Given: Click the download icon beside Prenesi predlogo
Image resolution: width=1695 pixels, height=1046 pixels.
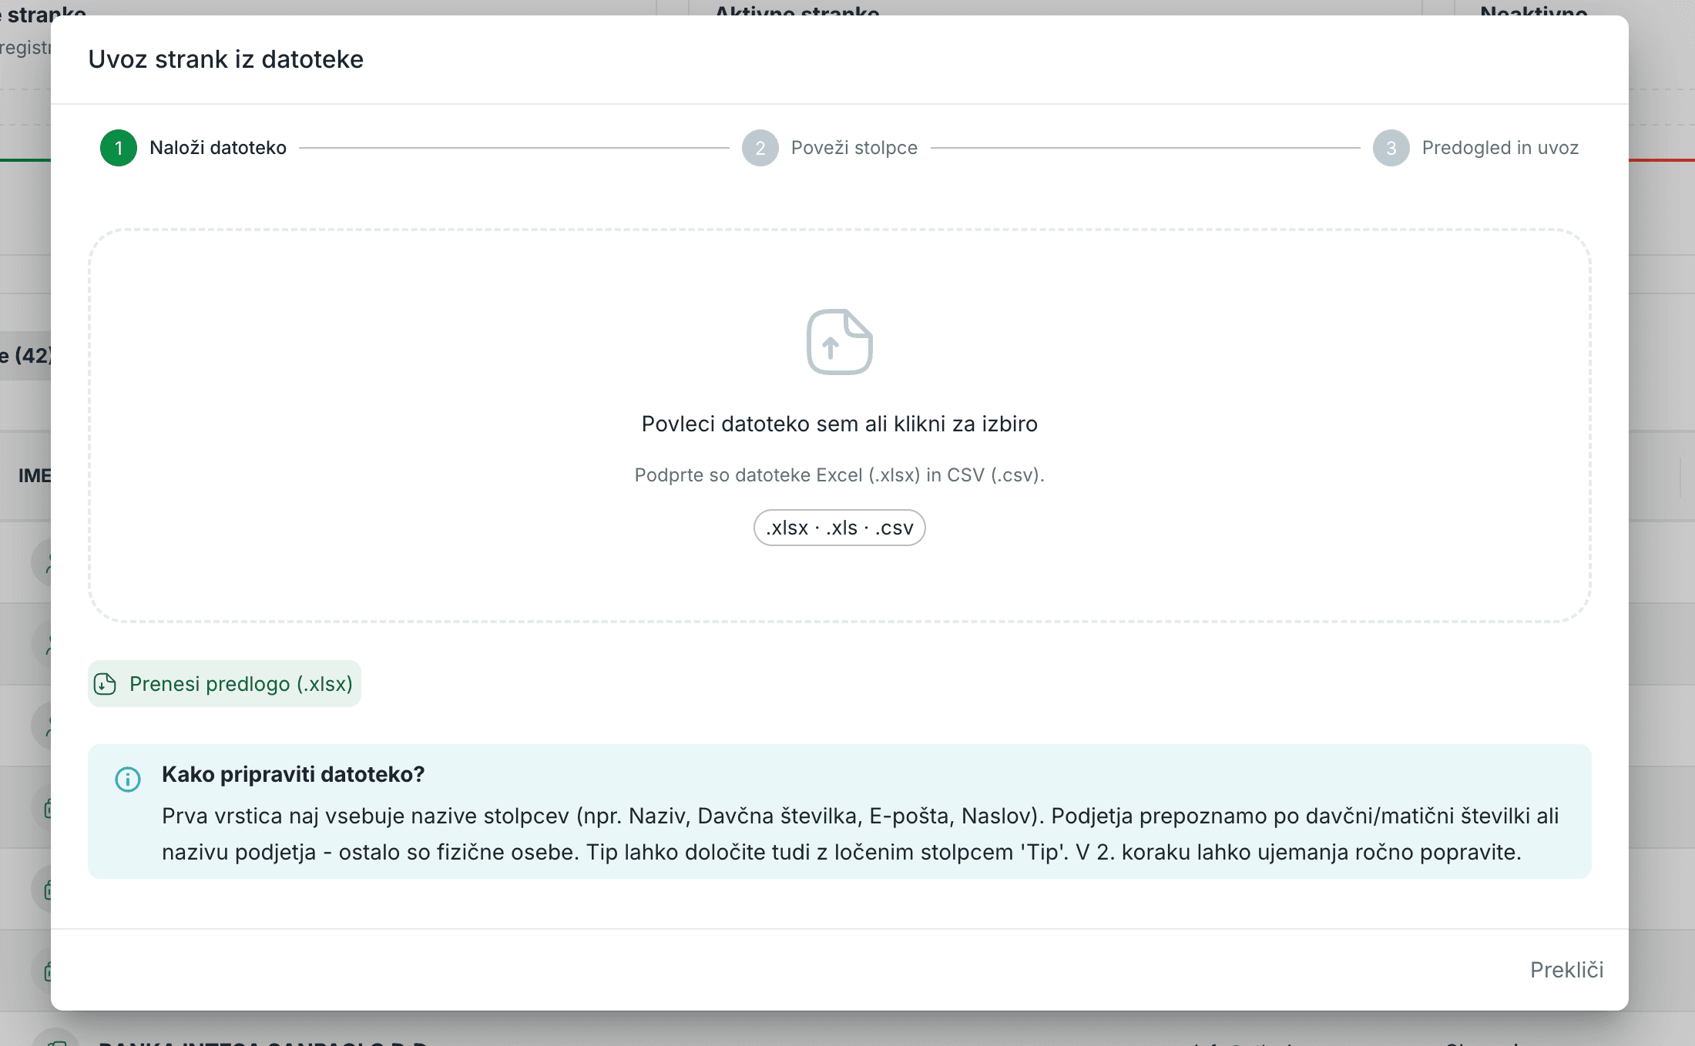Looking at the screenshot, I should coord(105,684).
